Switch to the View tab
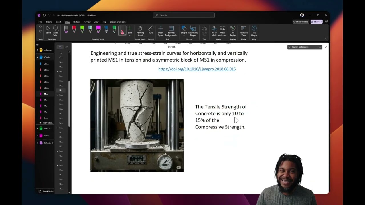This screenshot has width=365, height=205. click(x=96, y=22)
